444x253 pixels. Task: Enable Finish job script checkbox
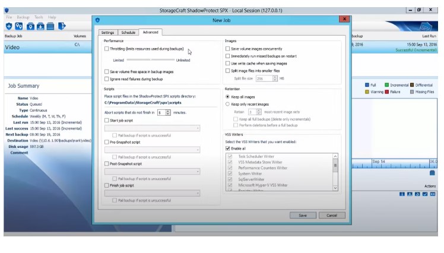point(107,185)
